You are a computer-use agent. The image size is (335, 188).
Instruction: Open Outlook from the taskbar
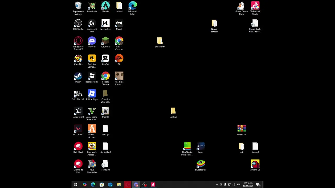pos(110,185)
